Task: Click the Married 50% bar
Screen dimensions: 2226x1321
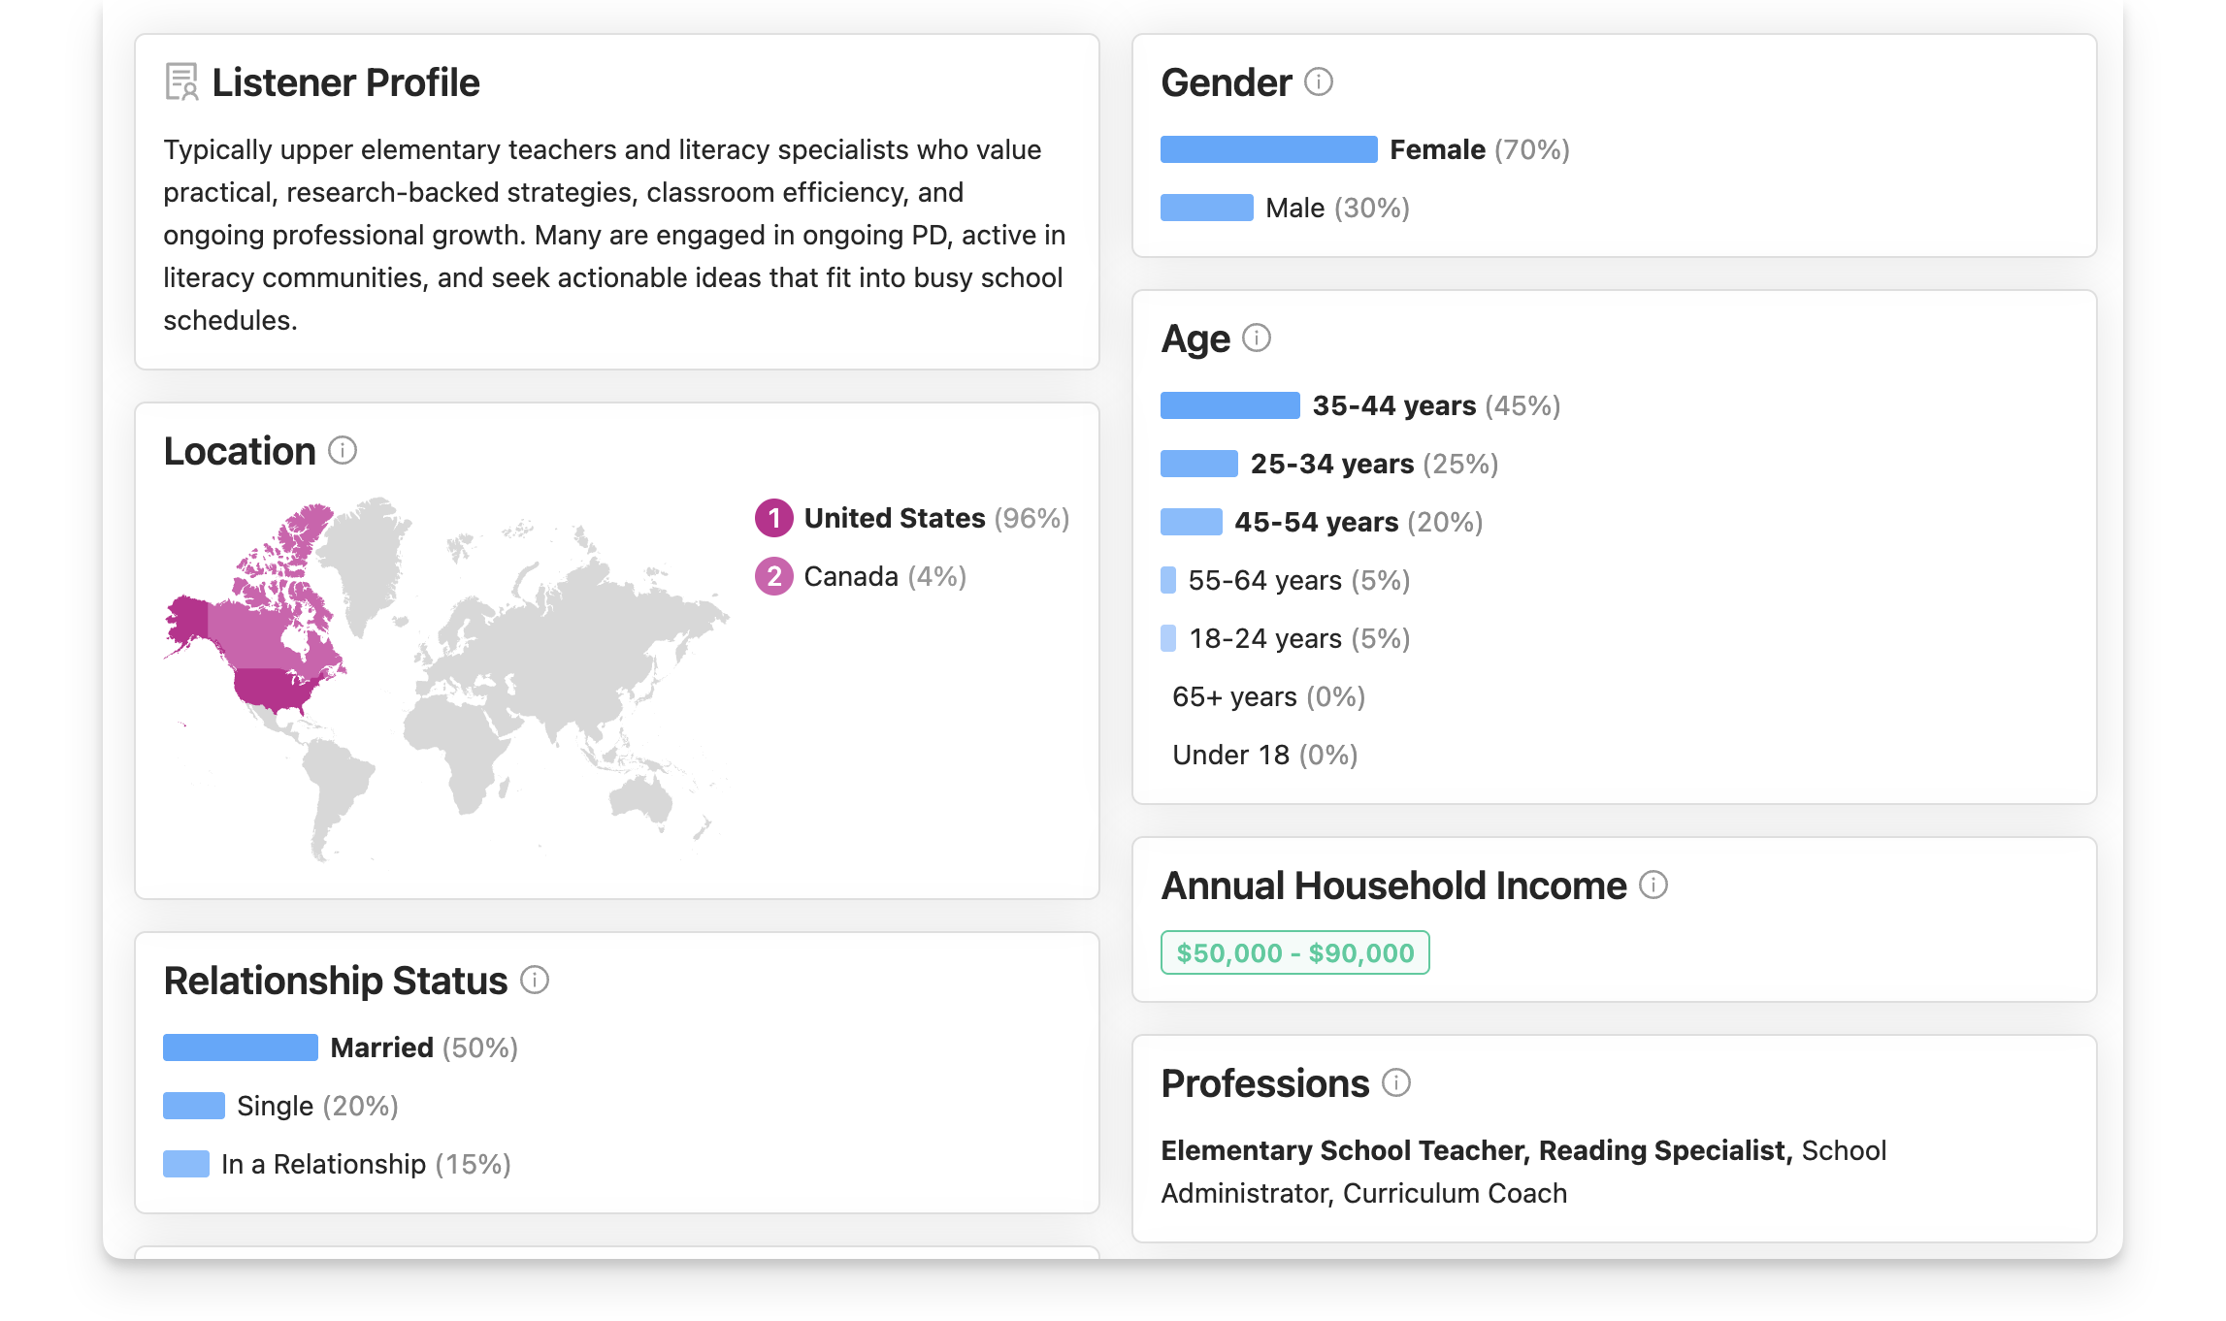Action: click(241, 1047)
